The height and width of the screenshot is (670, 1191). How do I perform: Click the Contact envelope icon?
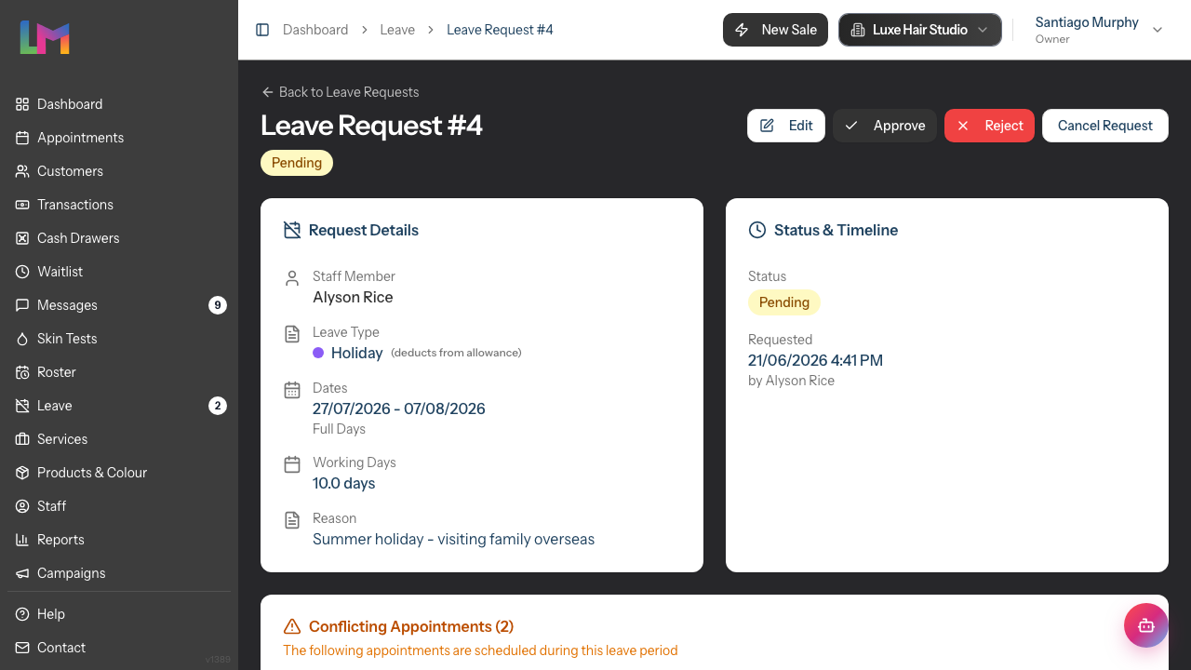(22, 648)
